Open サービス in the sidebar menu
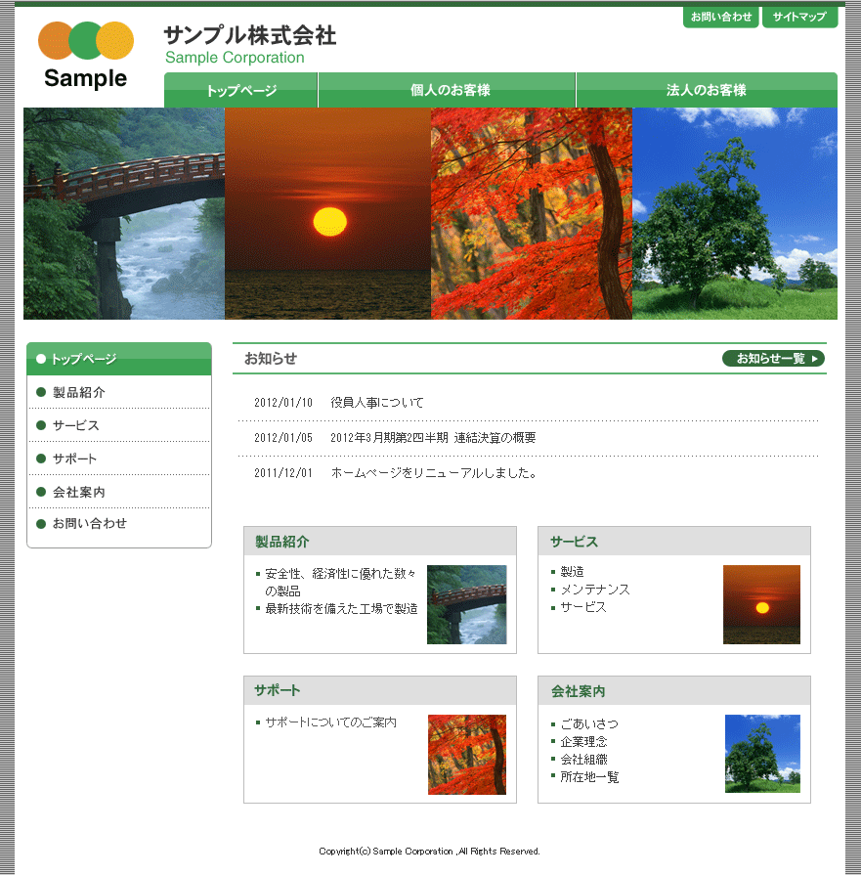 [76, 425]
